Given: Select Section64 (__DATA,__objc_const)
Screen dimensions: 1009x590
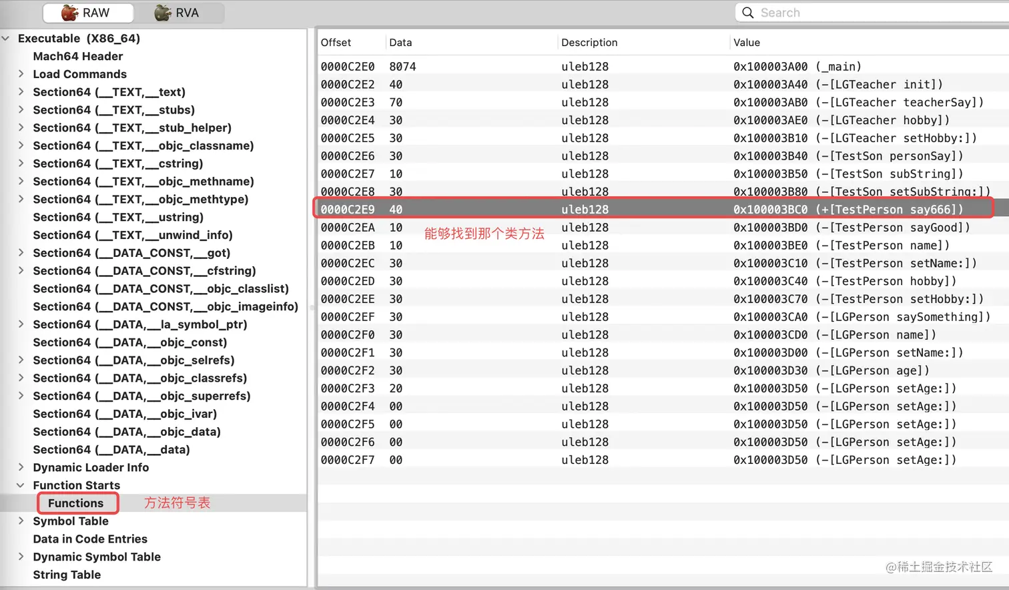Looking at the screenshot, I should pyautogui.click(x=130, y=342).
